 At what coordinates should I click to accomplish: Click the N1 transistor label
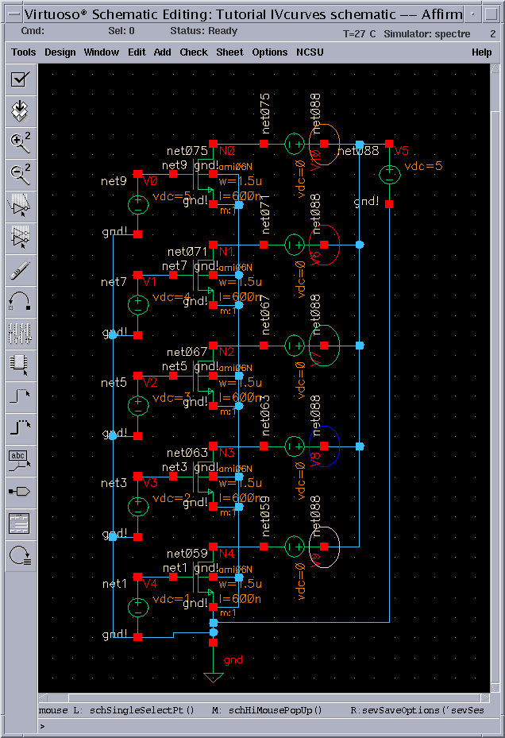pyautogui.click(x=226, y=252)
